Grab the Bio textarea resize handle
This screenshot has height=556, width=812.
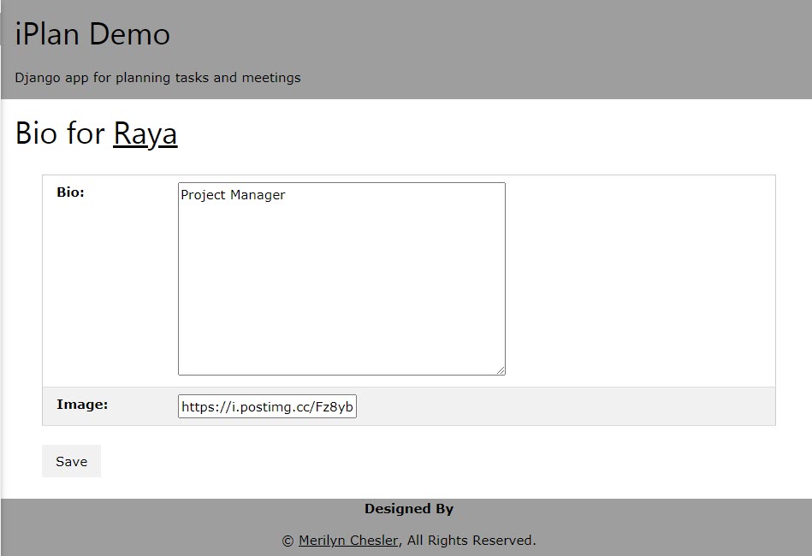[x=501, y=370]
